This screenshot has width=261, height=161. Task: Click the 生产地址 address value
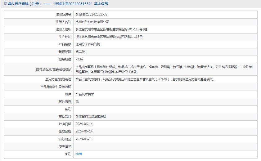point(109,37)
